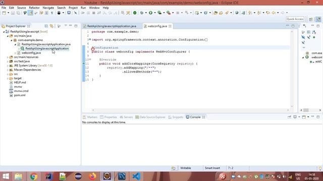The image size is (323, 181).
Task: Open the Refactor menu
Action: tap(34, 8)
